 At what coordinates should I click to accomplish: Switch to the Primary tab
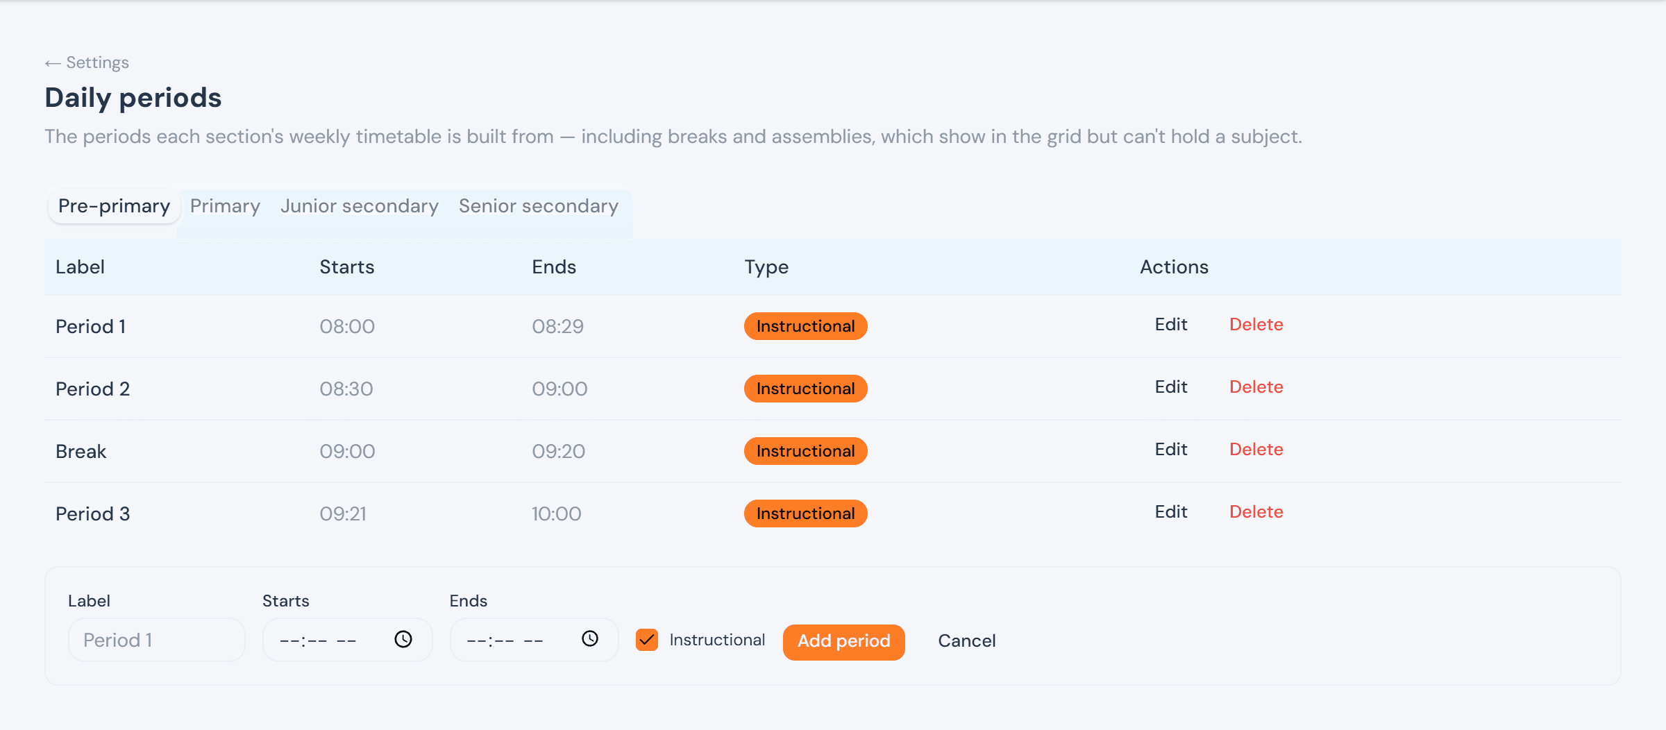[x=225, y=206]
